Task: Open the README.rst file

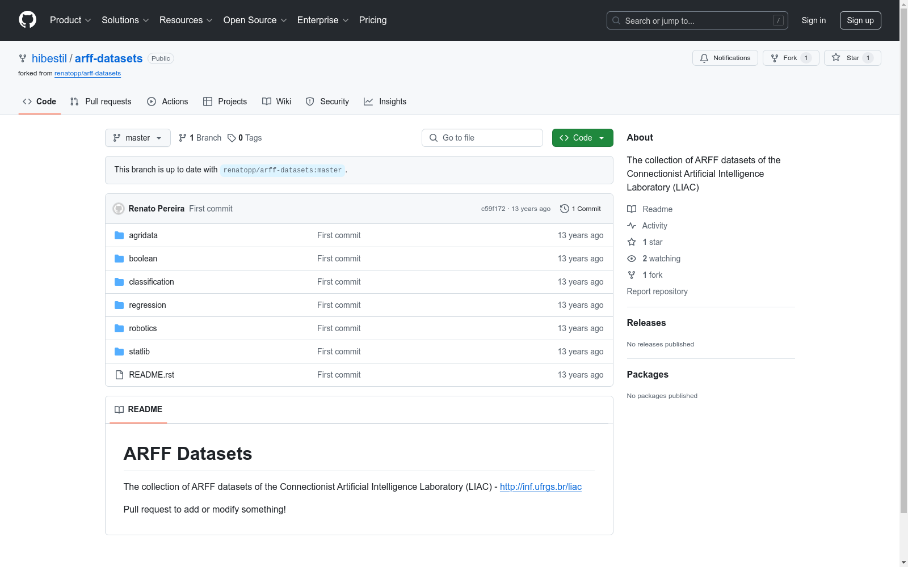Action: (x=151, y=375)
